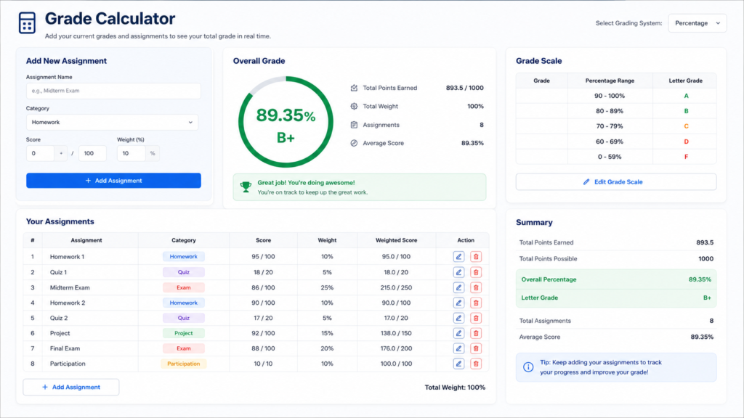Click the Total Weight: 100% text below table

point(455,388)
